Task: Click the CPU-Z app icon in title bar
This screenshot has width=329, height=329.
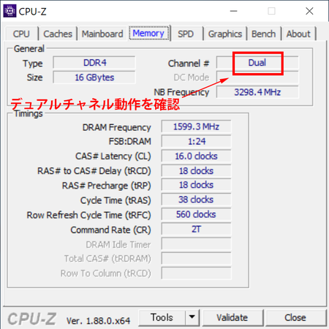Action: (10, 11)
